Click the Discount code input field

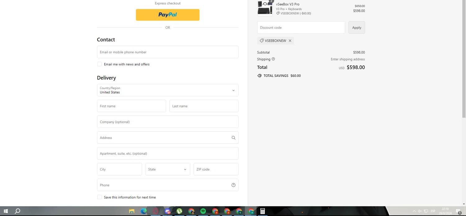tap(301, 27)
